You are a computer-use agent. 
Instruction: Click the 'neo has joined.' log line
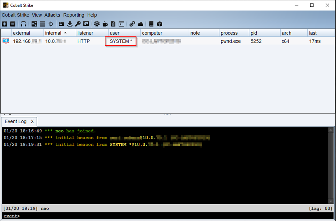(x=50, y=131)
